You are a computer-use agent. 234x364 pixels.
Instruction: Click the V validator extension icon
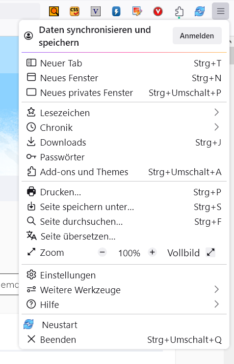coord(96,11)
